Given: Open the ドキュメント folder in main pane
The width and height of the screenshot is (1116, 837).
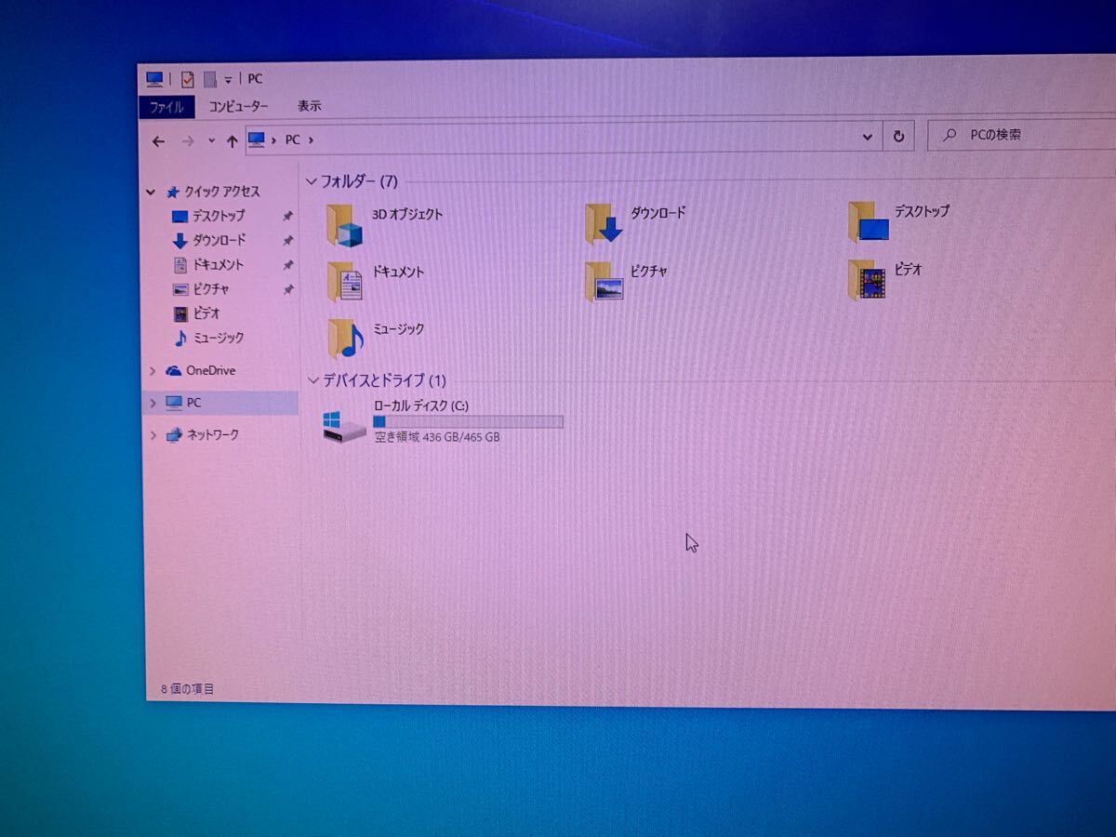Looking at the screenshot, I should tap(375, 281).
